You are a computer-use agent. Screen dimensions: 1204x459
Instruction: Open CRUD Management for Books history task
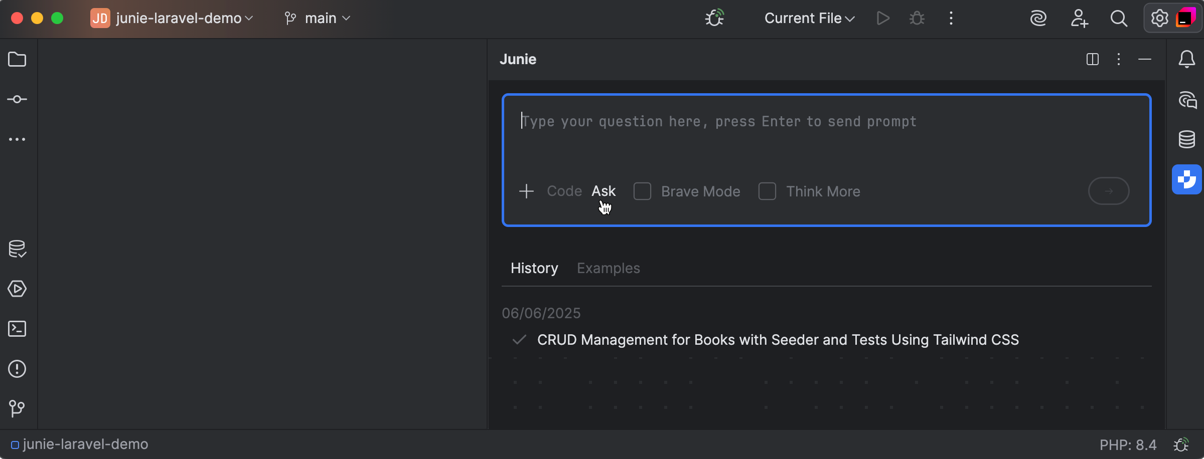point(778,340)
